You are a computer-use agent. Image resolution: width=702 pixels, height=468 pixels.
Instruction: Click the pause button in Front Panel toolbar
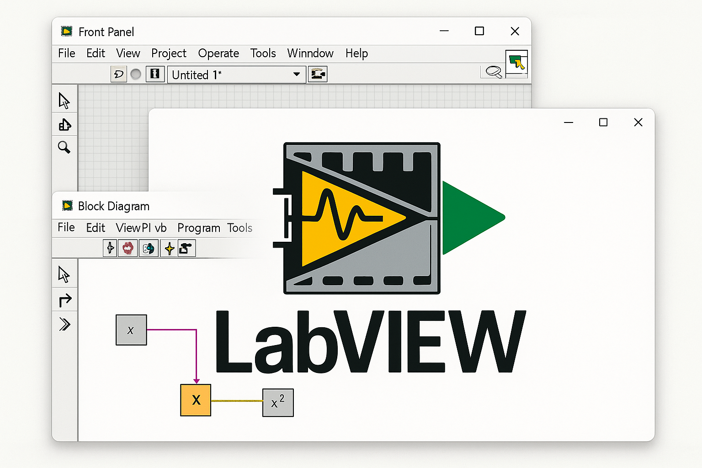155,74
